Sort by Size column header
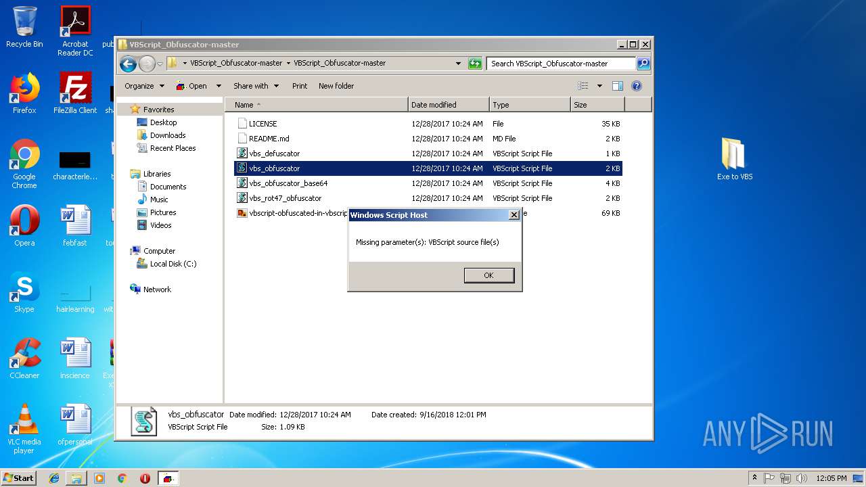866x487 pixels. (597, 105)
